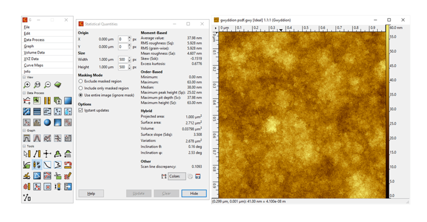427x222 pixels.
Task: Select the Color range tool
Action: [x=58, y=186]
